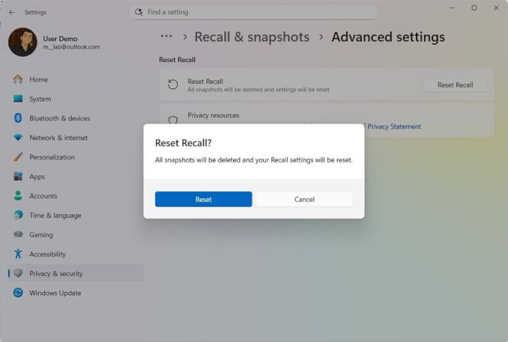
Task: Maximize the Settings window
Action: click(x=474, y=8)
